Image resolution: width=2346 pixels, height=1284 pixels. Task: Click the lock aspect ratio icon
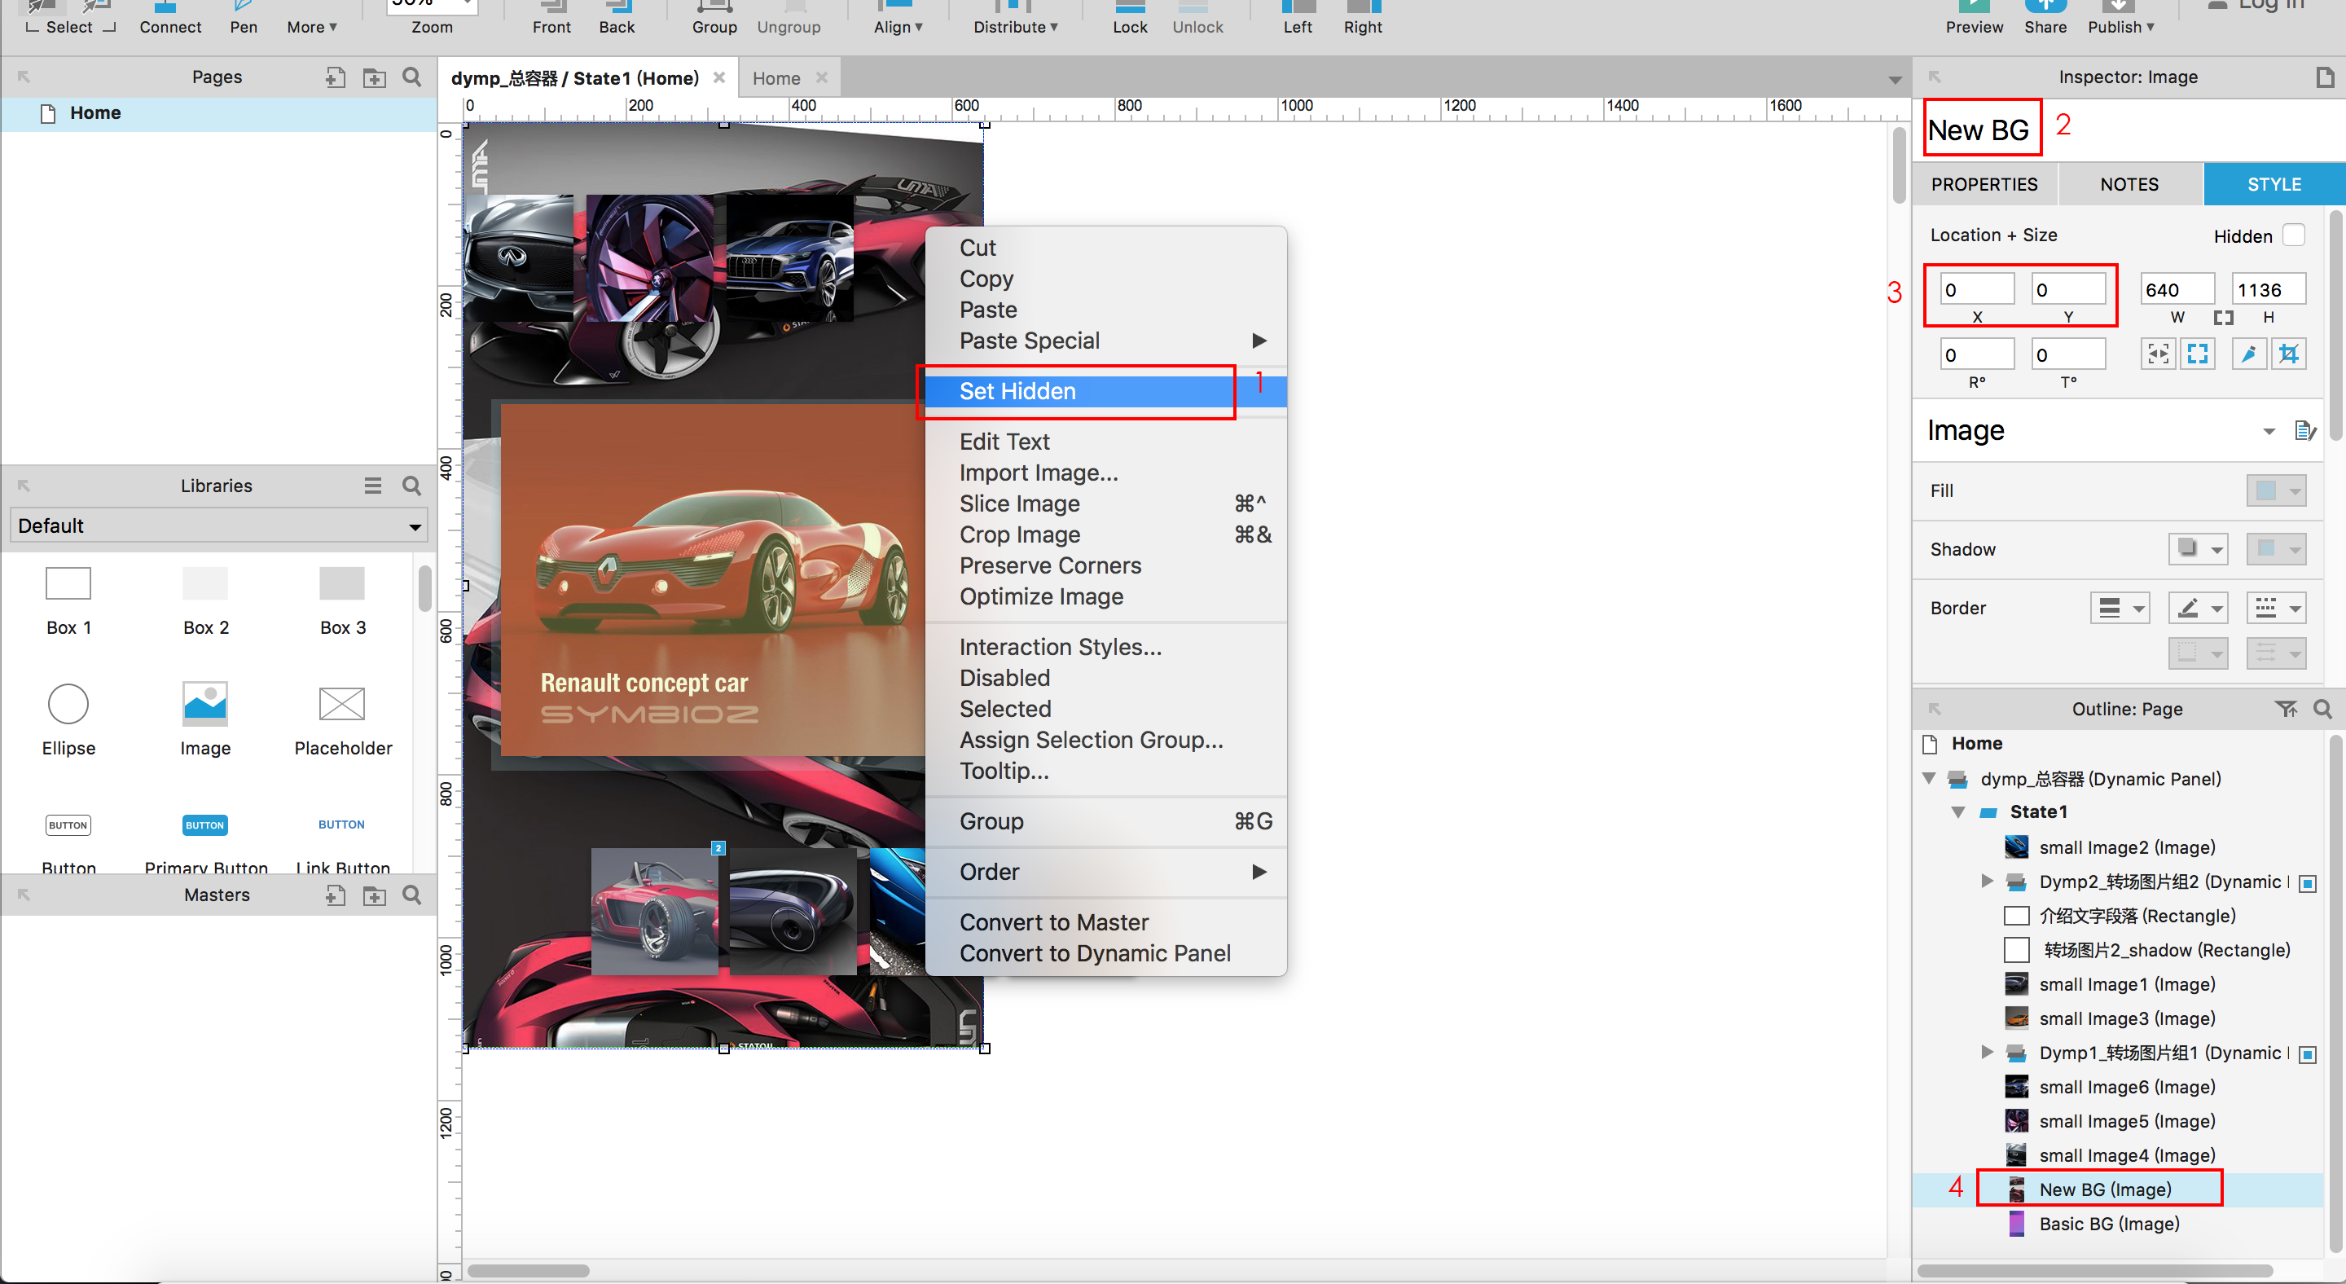pos(2223,317)
